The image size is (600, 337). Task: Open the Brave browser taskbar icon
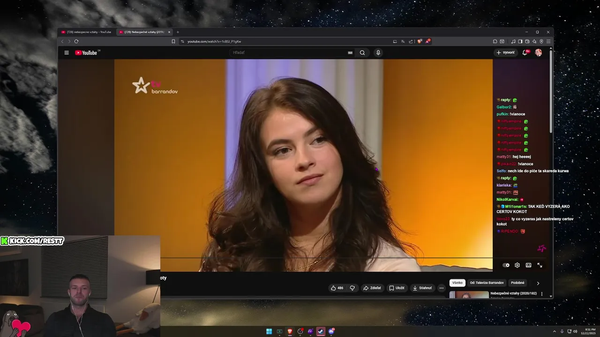[x=290, y=331]
